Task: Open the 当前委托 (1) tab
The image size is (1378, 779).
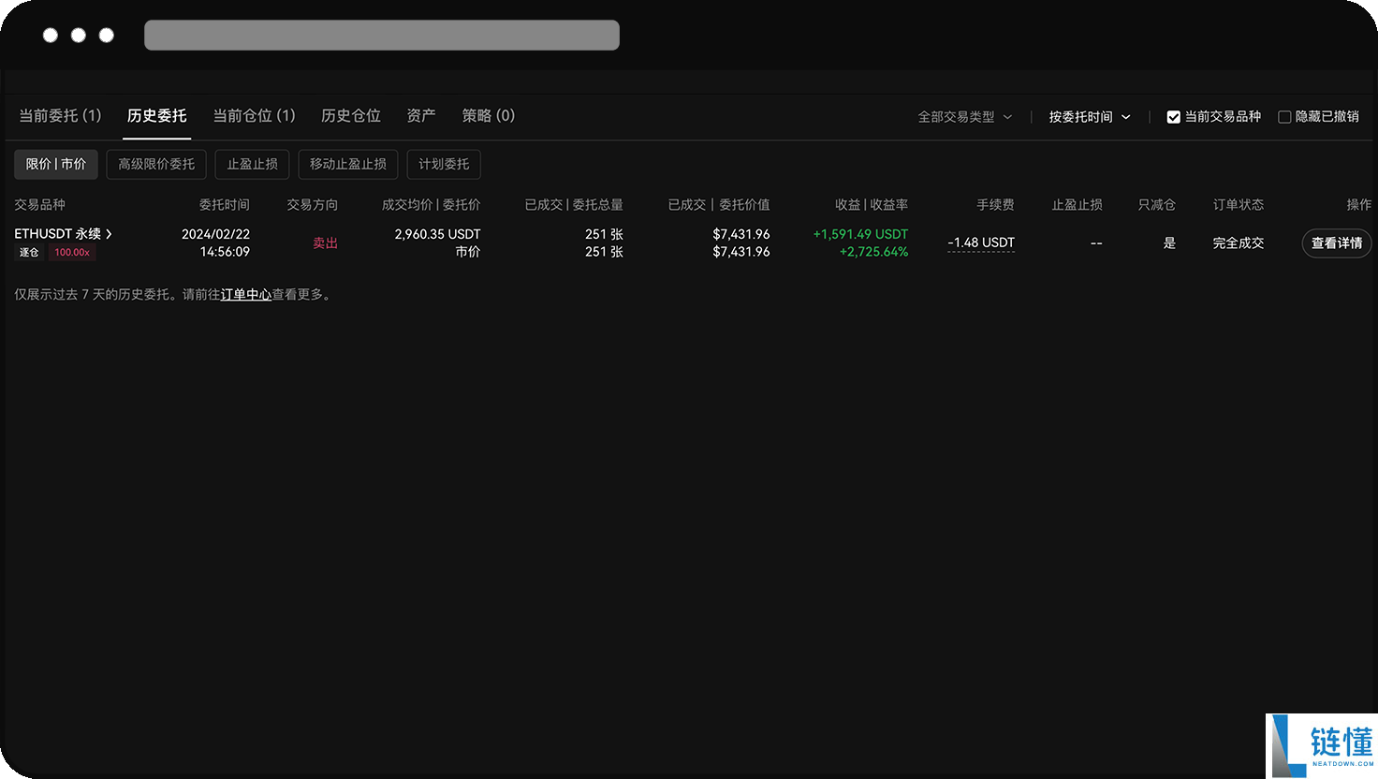Action: (59, 115)
